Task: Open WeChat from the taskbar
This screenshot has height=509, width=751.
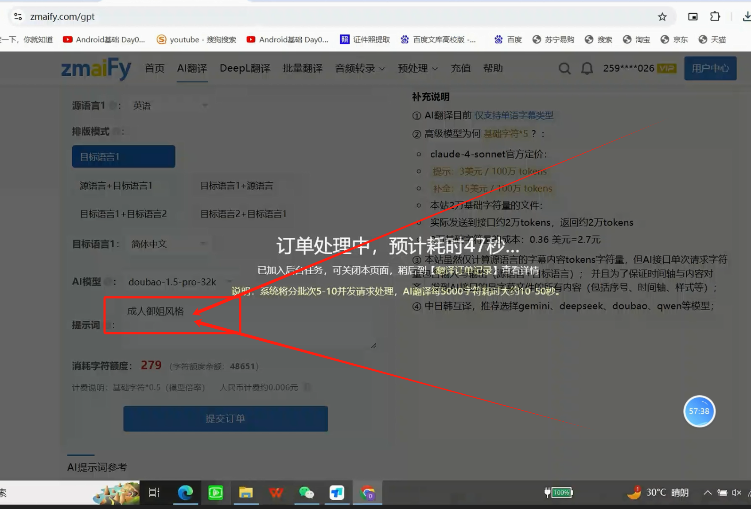Action: [x=306, y=493]
